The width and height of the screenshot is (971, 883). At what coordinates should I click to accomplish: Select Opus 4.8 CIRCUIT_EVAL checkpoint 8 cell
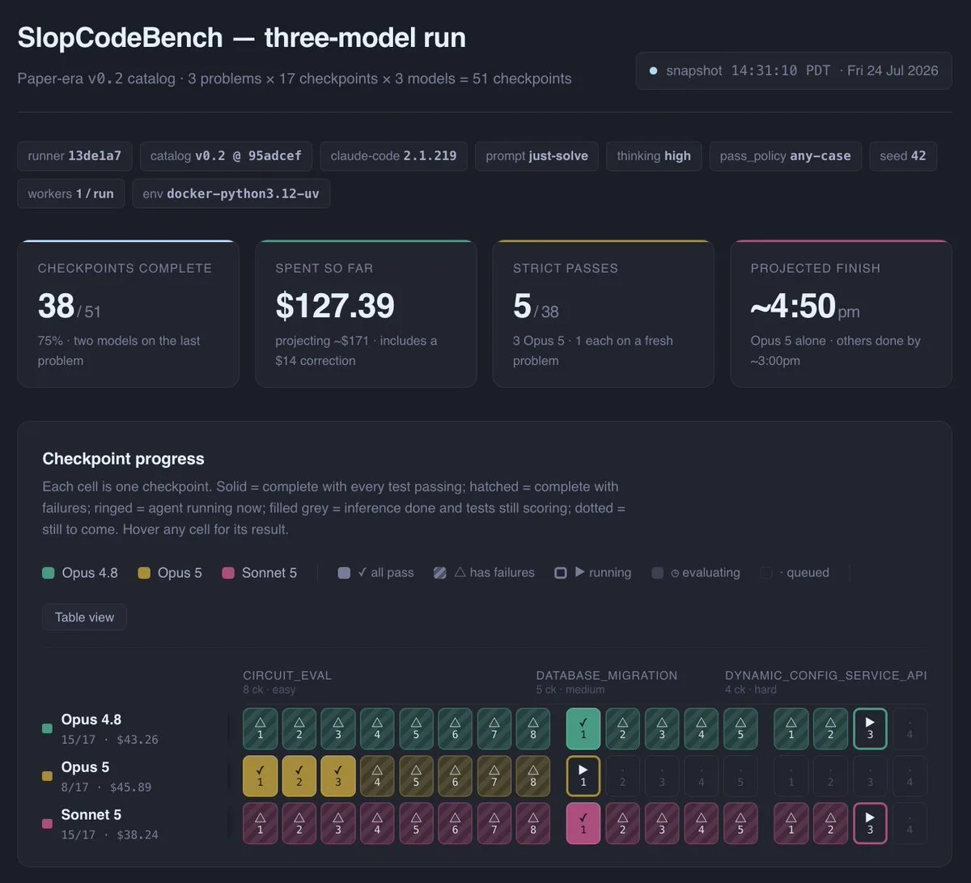point(533,728)
